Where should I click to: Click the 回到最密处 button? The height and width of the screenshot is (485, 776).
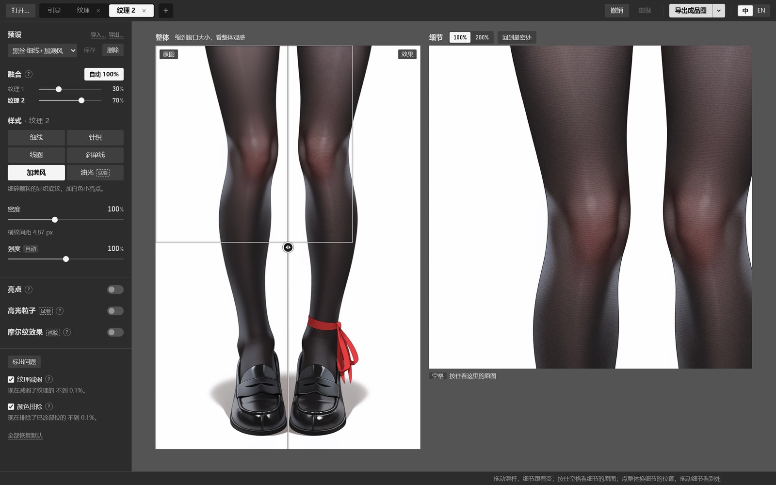[x=517, y=37]
